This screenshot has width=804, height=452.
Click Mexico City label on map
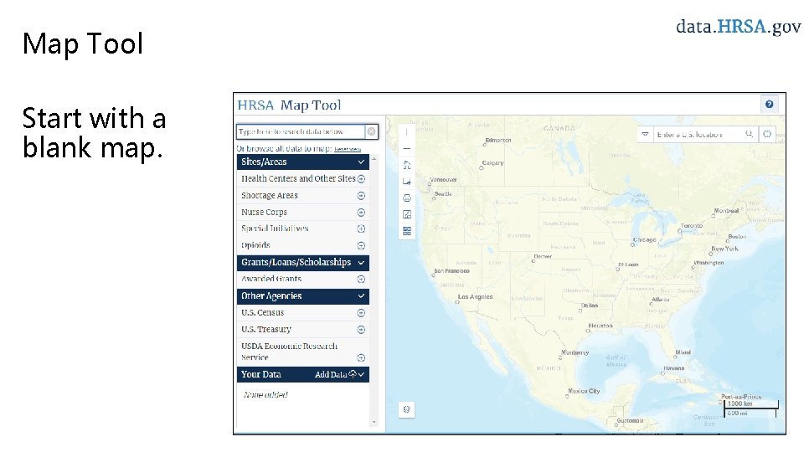[584, 391]
